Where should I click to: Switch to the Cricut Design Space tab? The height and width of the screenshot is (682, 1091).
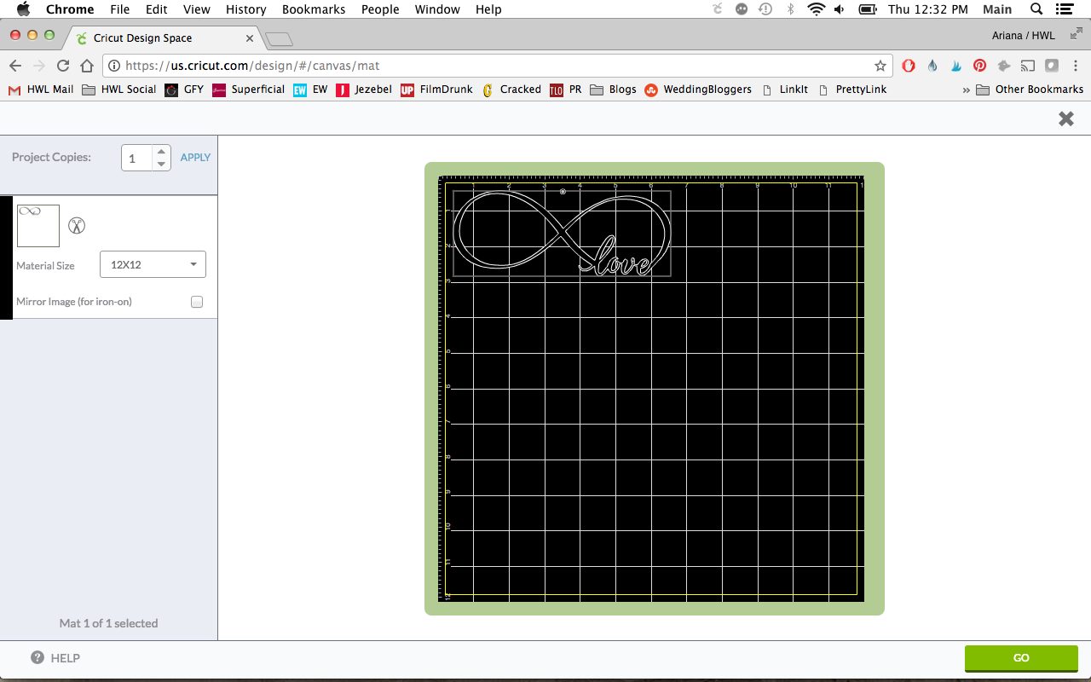coord(164,38)
